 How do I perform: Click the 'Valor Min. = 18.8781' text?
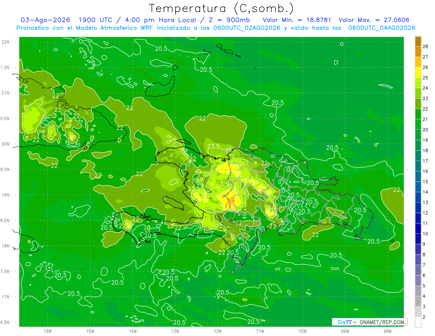(297, 20)
